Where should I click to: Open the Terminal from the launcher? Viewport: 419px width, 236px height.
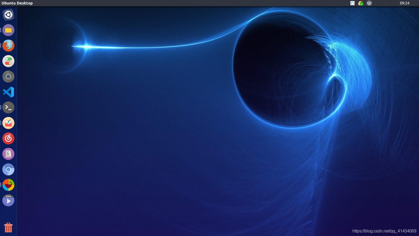pyautogui.click(x=8, y=108)
